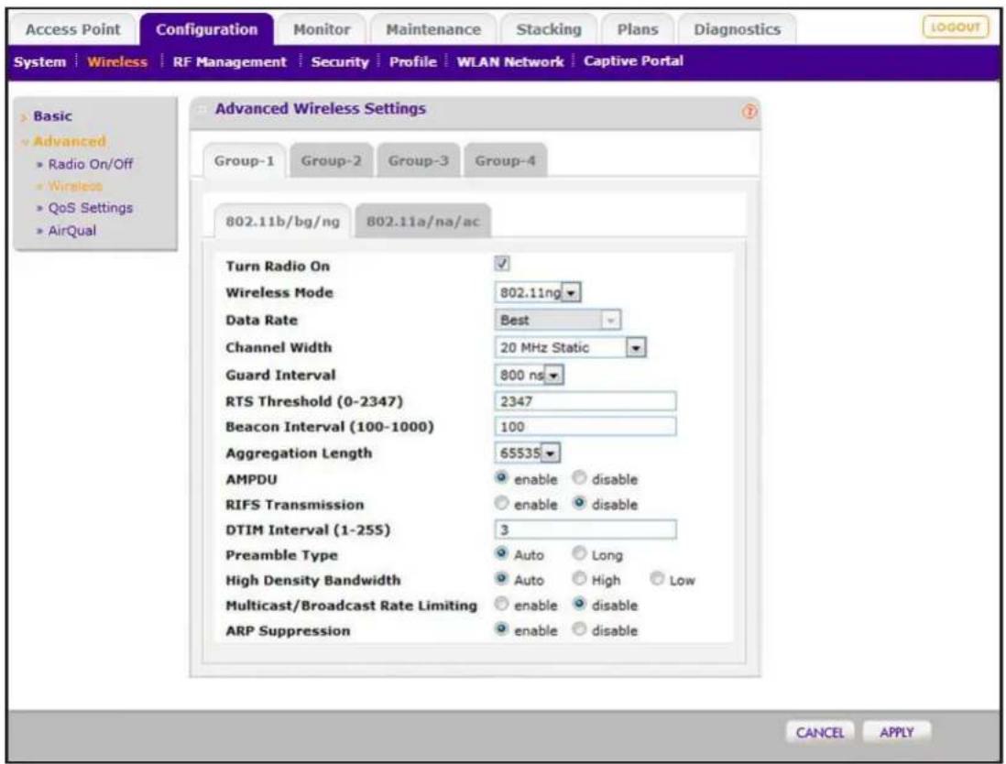The height and width of the screenshot is (764, 1006).
Task: Open QoS Settings sidebar link
Action: (91, 208)
